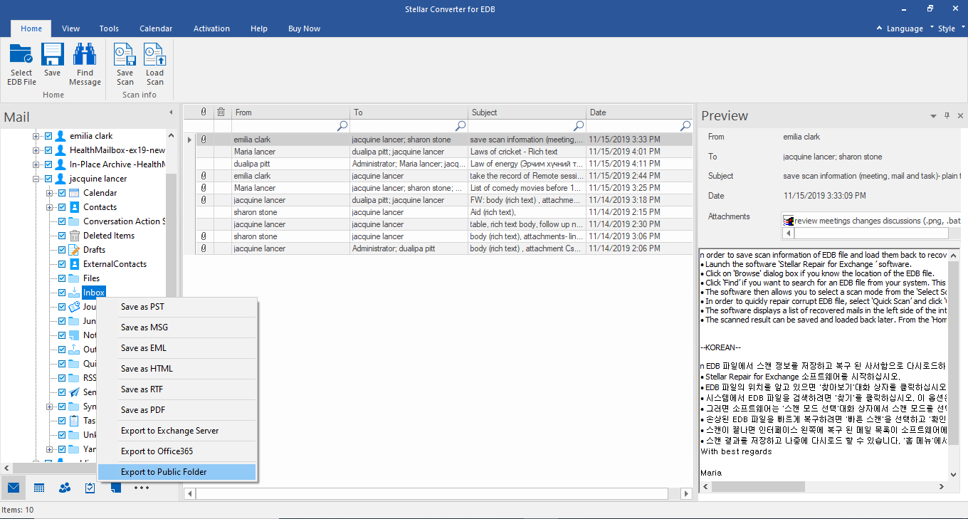Screen dimensions: 968x519
Task: Expand Contacts folder node
Action: click(50, 207)
